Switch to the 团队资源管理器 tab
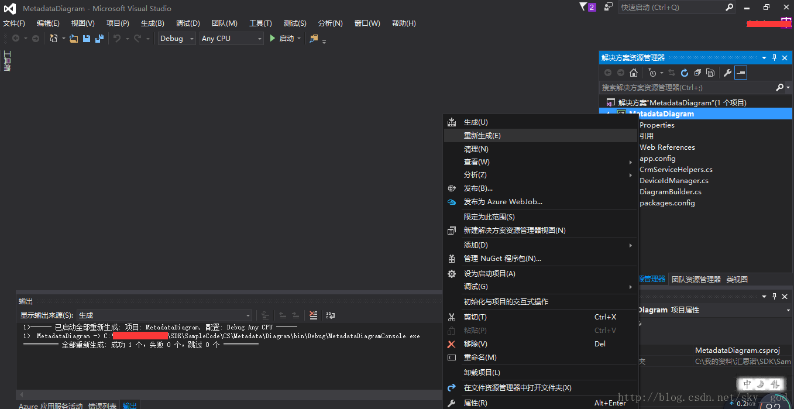The height and width of the screenshot is (409, 794). click(696, 280)
